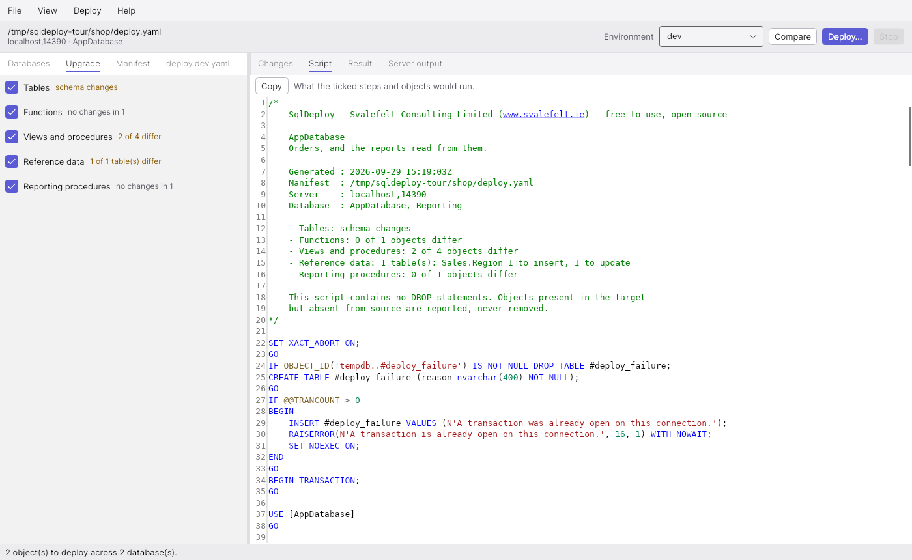The width and height of the screenshot is (912, 560).
Task: Click the 'localhost,14390 · AppDatabase' connection text
Action: [65, 42]
